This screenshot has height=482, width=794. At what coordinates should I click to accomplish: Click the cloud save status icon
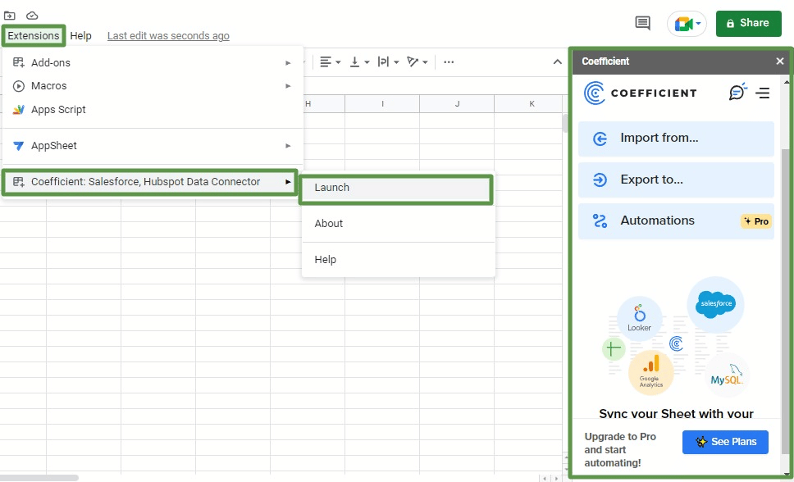[32, 16]
